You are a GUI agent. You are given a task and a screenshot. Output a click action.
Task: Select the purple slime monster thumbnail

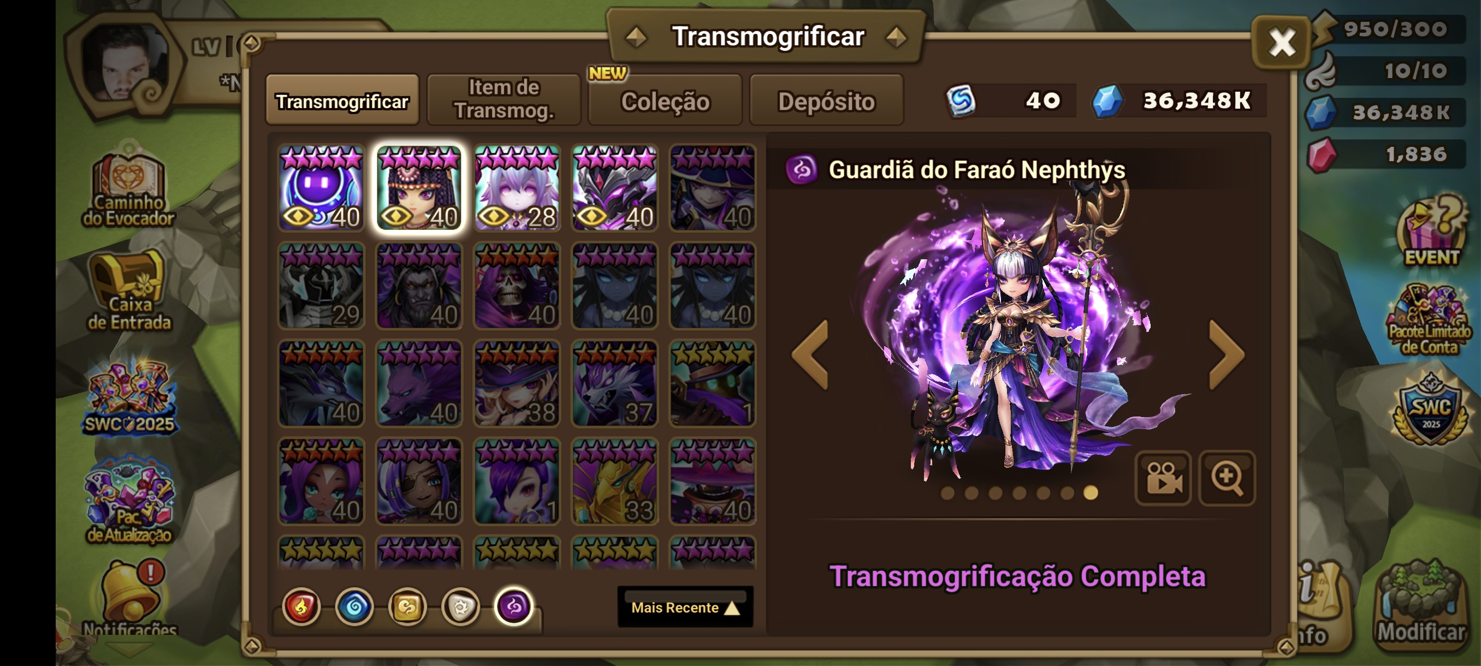click(x=322, y=187)
